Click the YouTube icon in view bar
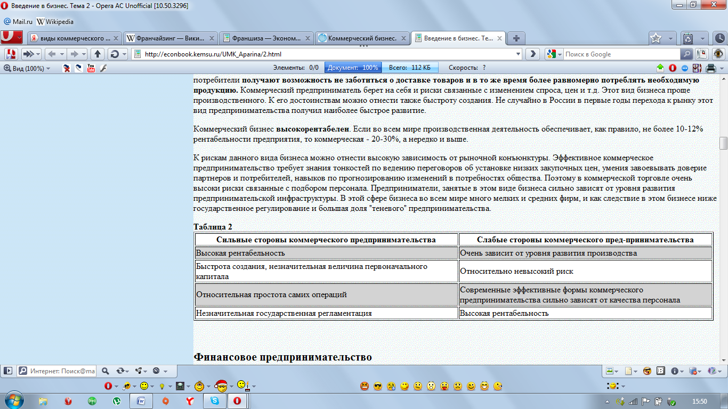 [91, 68]
